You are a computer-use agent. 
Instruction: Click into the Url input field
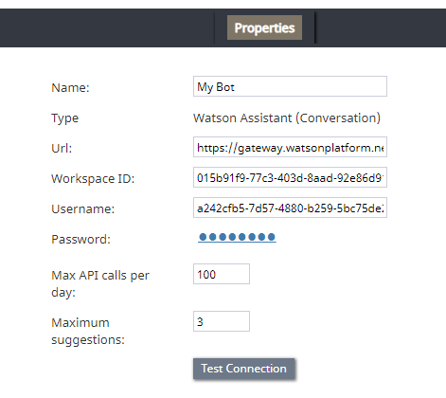(x=290, y=147)
